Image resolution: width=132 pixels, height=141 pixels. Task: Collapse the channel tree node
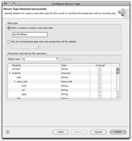(x=10, y=73)
